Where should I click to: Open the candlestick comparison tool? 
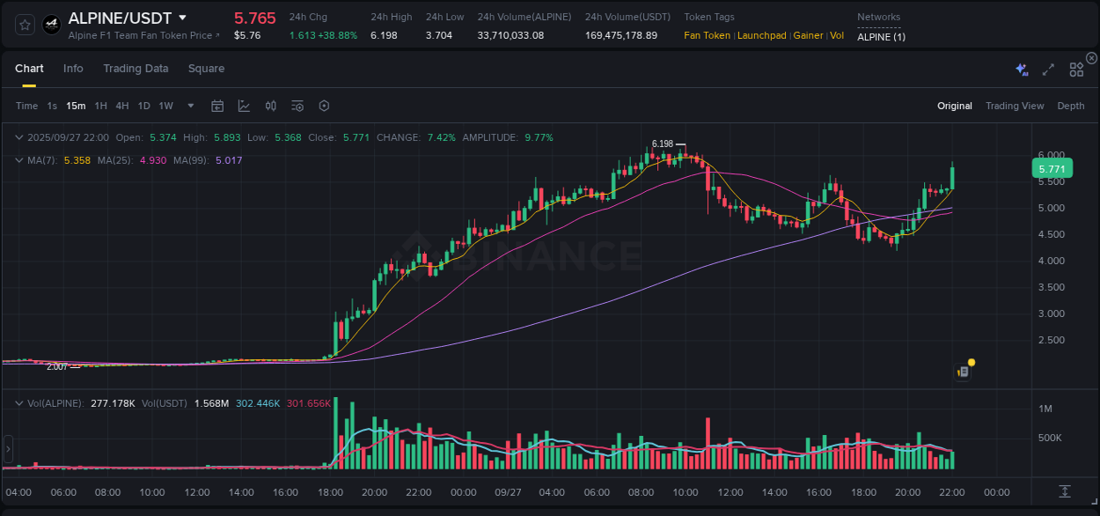271,106
